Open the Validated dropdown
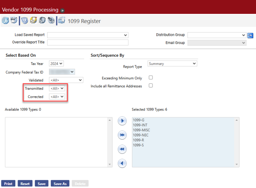The height and width of the screenshot is (188, 256). click(66, 80)
